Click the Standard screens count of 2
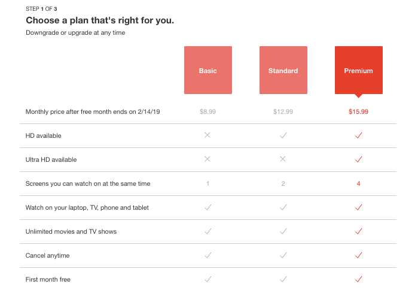Viewport: 415px width, 296px height. pyautogui.click(x=283, y=183)
